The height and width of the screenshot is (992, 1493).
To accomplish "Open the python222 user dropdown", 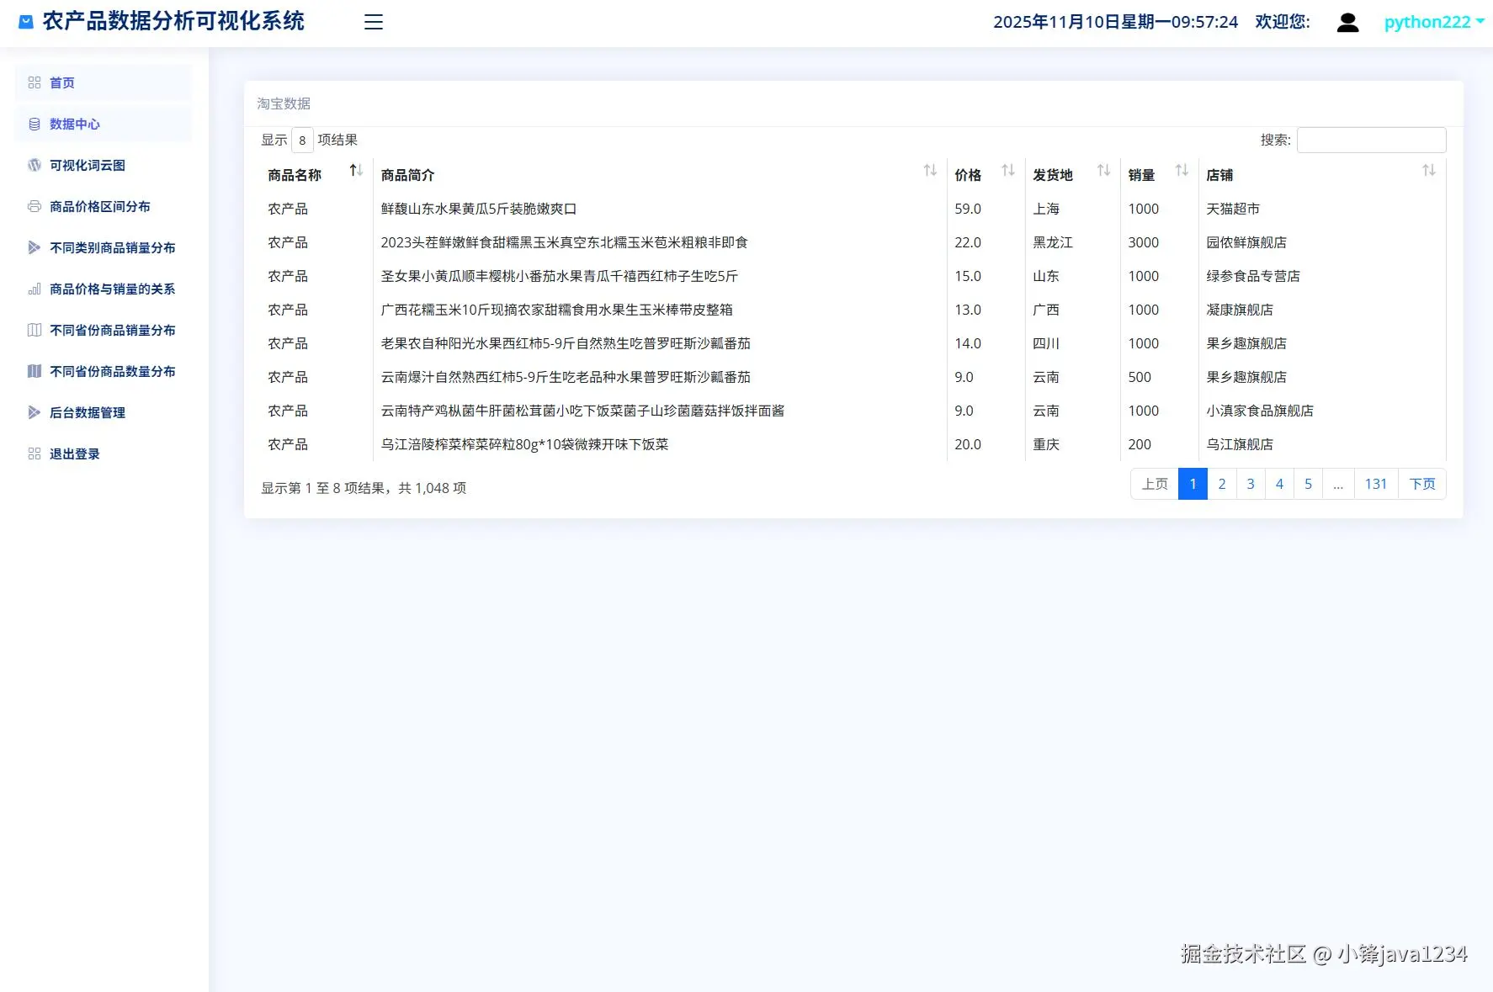I will tap(1434, 22).
